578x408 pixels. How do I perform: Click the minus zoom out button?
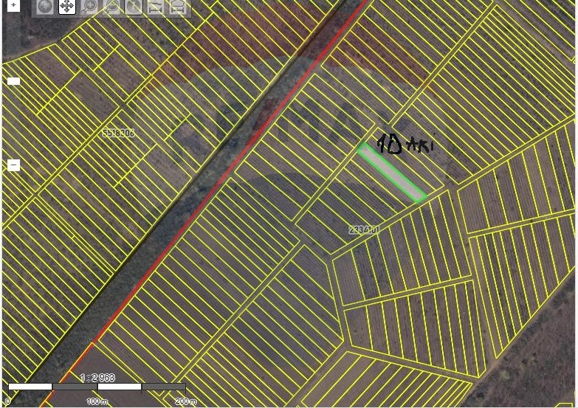coord(13,165)
